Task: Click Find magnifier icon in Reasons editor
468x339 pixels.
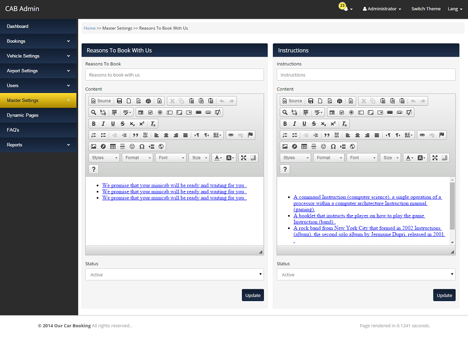Action: click(x=94, y=112)
